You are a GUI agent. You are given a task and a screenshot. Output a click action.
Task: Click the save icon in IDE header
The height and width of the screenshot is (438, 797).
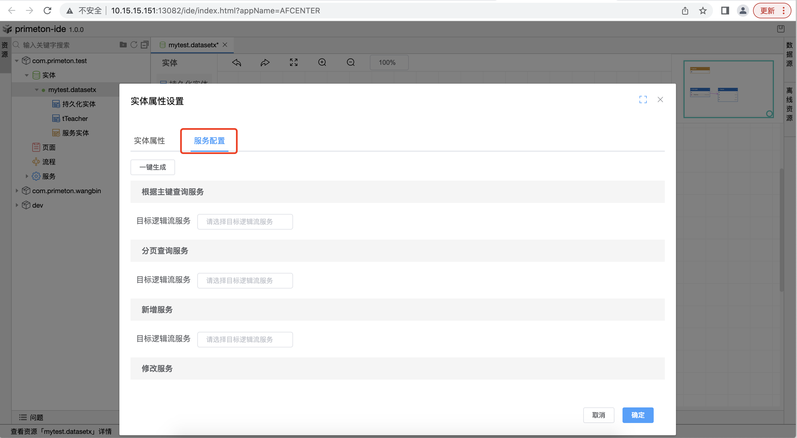pos(781,29)
